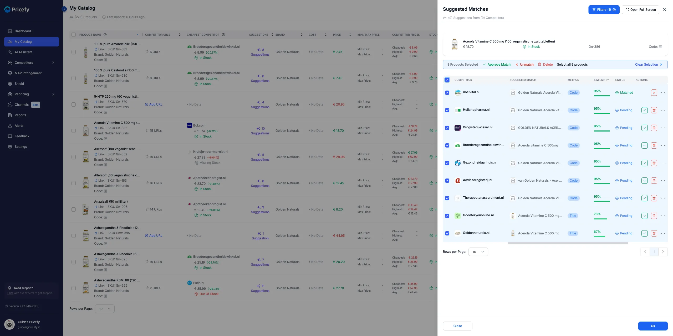Delete the Hollandpharma.nl suggestion via trash icon
673x336 pixels.
(x=654, y=110)
